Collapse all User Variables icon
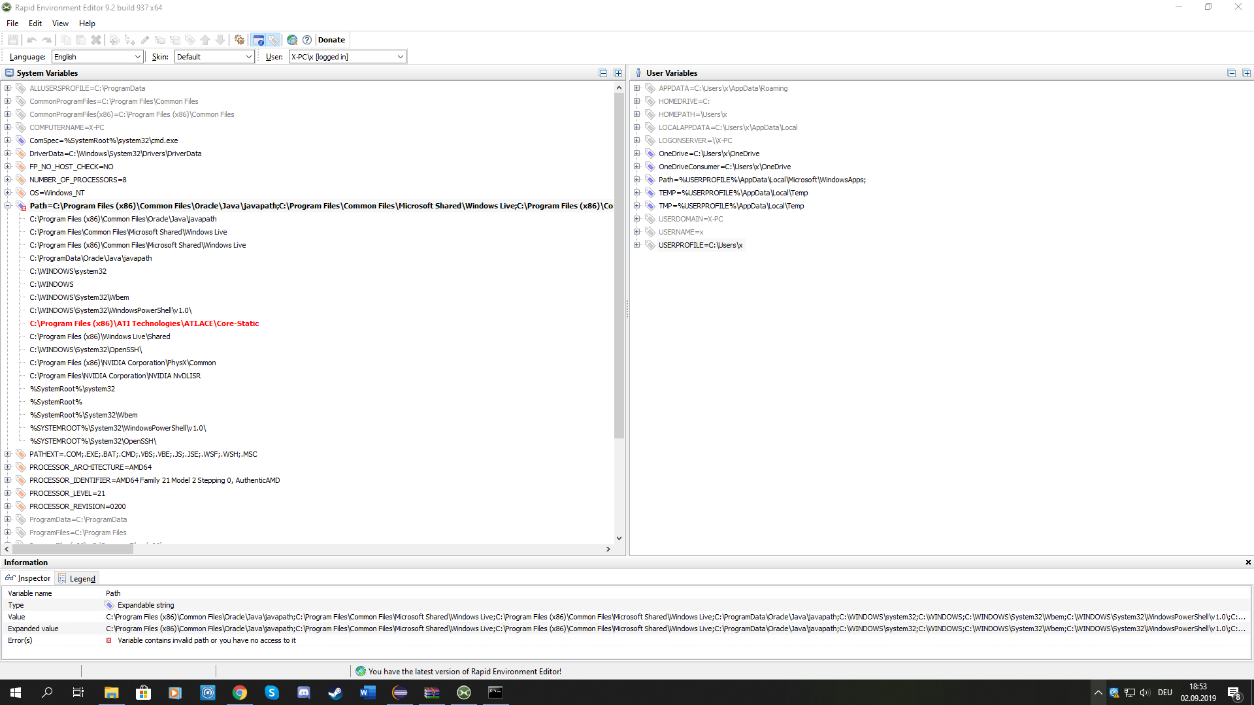The image size is (1254, 705). 1231,73
